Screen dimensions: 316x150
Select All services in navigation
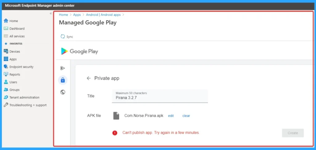point(17,36)
